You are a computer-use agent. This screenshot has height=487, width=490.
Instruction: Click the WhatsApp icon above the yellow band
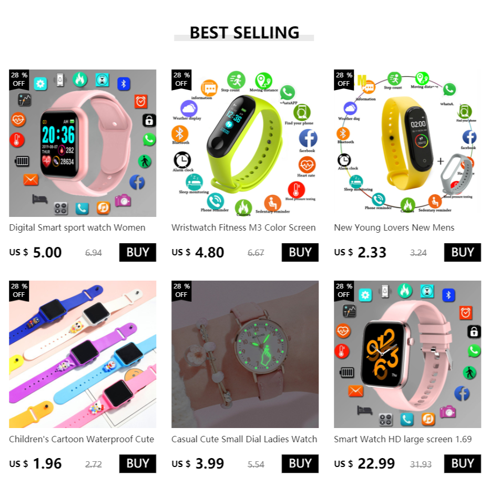click(450, 90)
